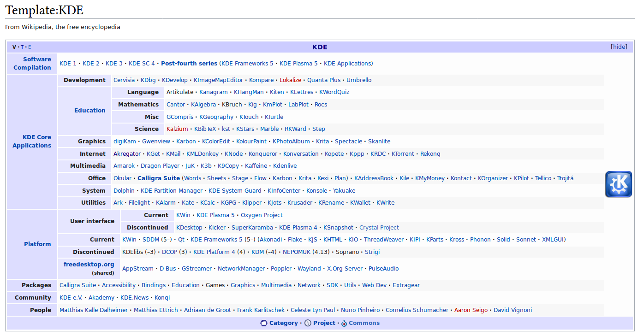Open the Software Compilation group heading link

point(32,63)
